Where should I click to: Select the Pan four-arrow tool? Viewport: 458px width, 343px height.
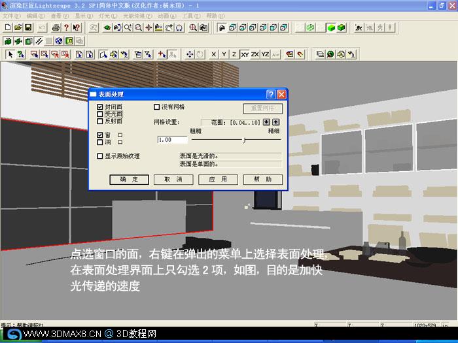coord(149,27)
